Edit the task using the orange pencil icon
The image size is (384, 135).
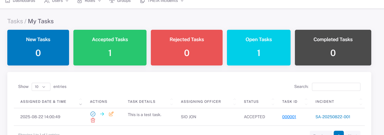pyautogui.click(x=111, y=114)
